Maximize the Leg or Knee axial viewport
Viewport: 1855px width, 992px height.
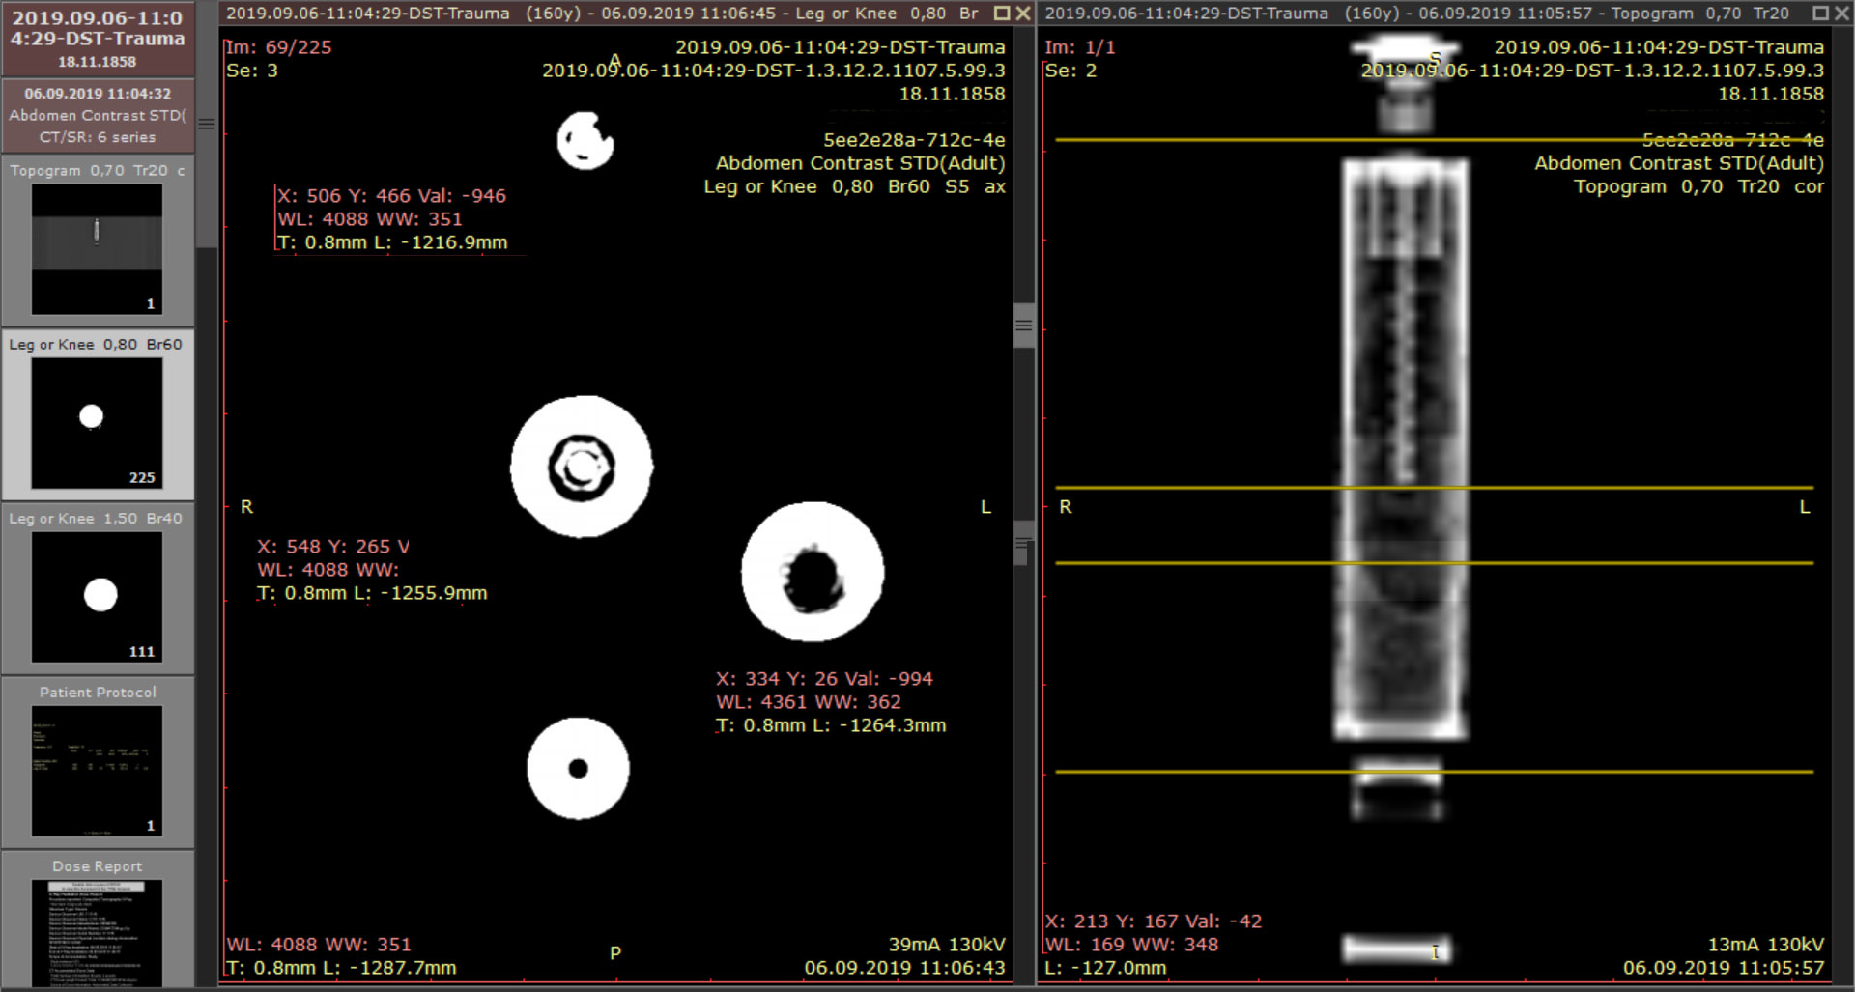point(1002,14)
